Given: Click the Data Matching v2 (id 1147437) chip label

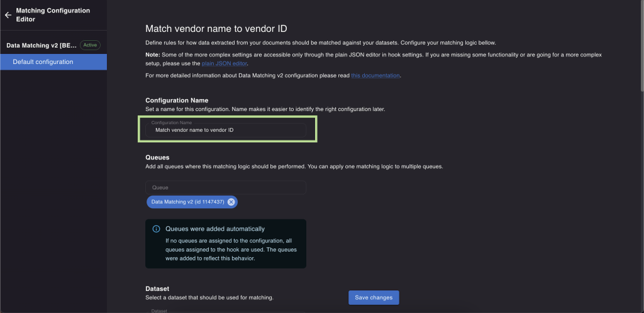Looking at the screenshot, I should click(187, 201).
